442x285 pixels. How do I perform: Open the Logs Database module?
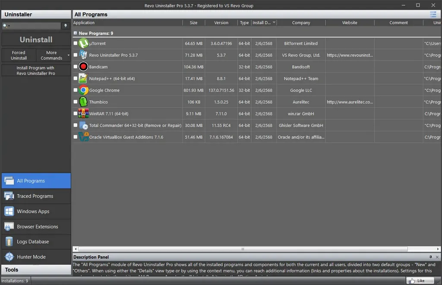[x=36, y=241]
